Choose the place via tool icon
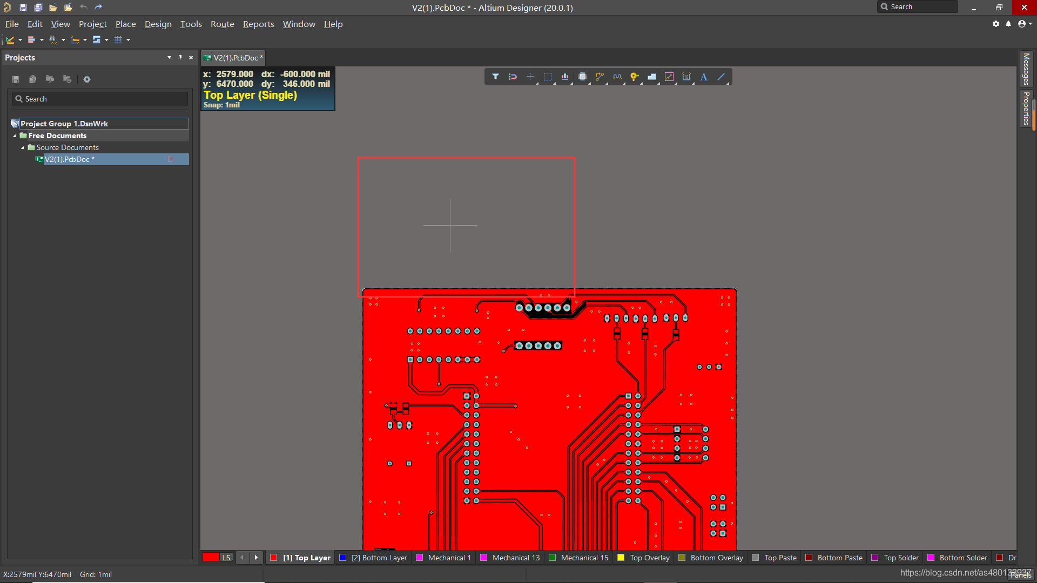The width and height of the screenshot is (1037, 583). point(635,77)
